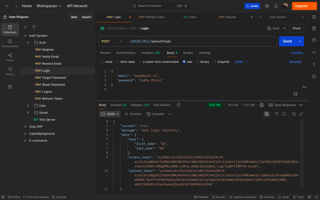Open the Save options dropdown arrow
This screenshot has height=200, width=320.
click(x=284, y=28)
